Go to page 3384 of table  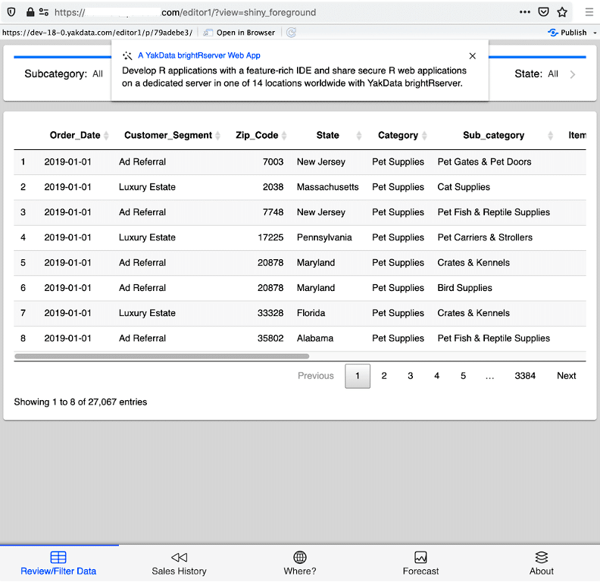(524, 376)
